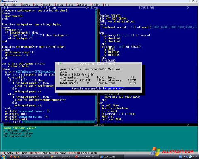Click the 'writeln(s_out);' line in editor
The width and height of the screenshot is (199, 159).
pyautogui.click(x=17, y=119)
